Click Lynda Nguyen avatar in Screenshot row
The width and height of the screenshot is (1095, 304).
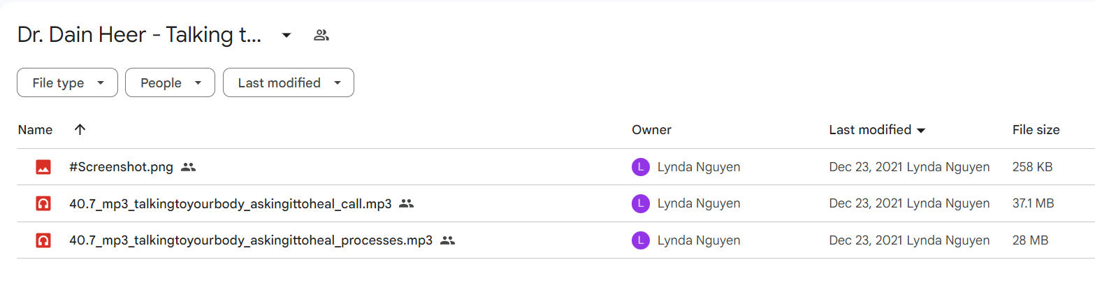pos(641,167)
